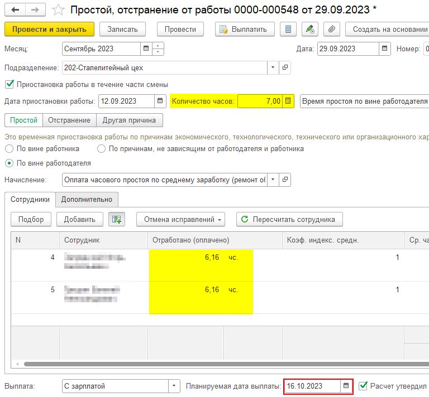Viewport: 429px width, 397px height.
Task: Switch to the Другая причина tab
Action: [x=129, y=120]
